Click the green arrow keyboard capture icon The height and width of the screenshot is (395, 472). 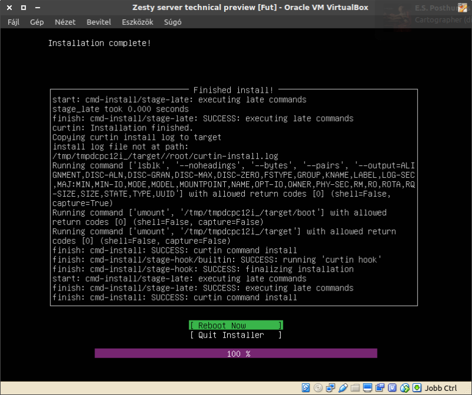coord(417,388)
